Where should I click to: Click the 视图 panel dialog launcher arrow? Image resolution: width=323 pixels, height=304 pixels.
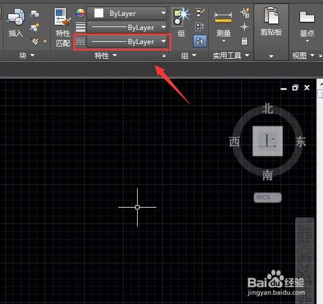point(320,55)
